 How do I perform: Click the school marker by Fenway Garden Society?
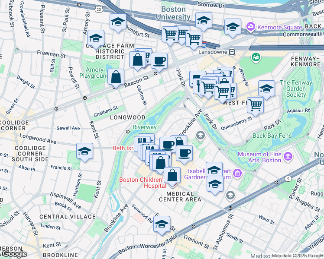(266, 90)
